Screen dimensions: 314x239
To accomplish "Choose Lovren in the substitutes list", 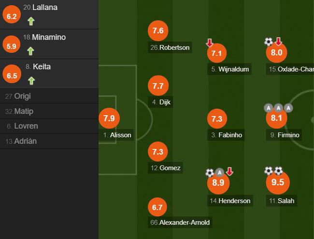I will [x=49, y=126].
